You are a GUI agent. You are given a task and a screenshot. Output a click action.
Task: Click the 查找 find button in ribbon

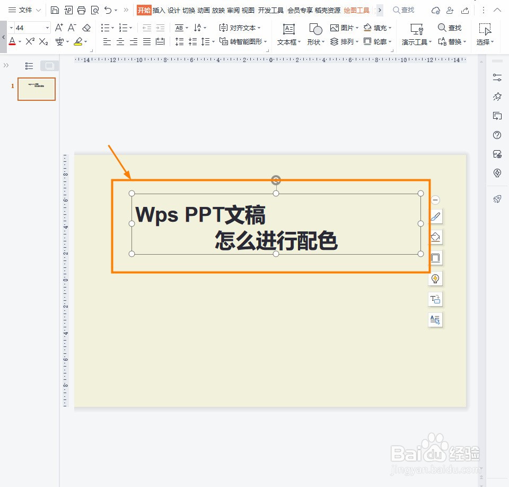click(x=450, y=28)
